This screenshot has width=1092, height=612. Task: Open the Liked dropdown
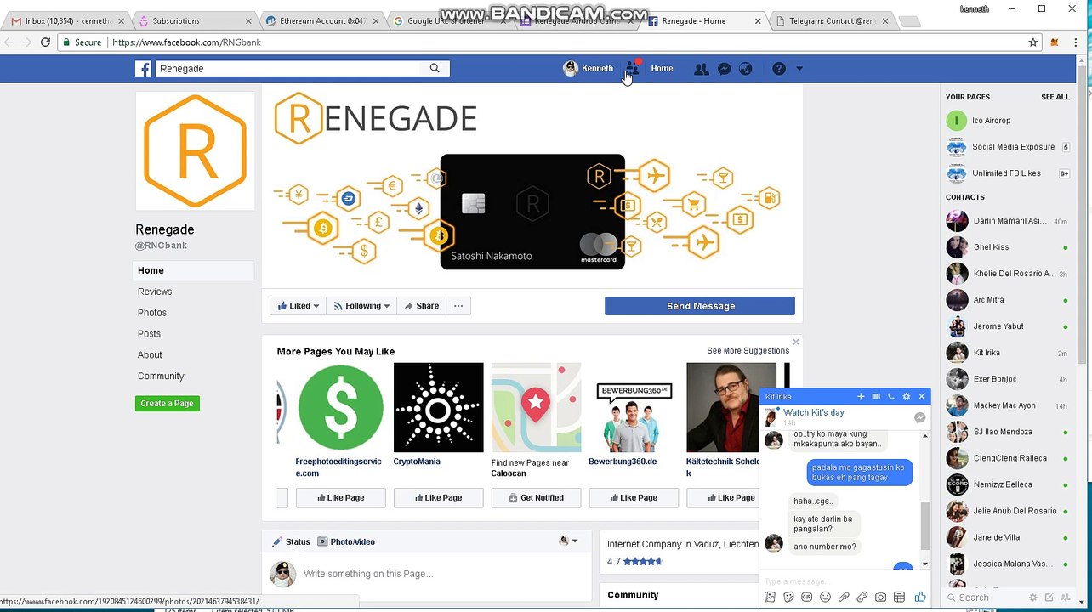[x=299, y=306]
